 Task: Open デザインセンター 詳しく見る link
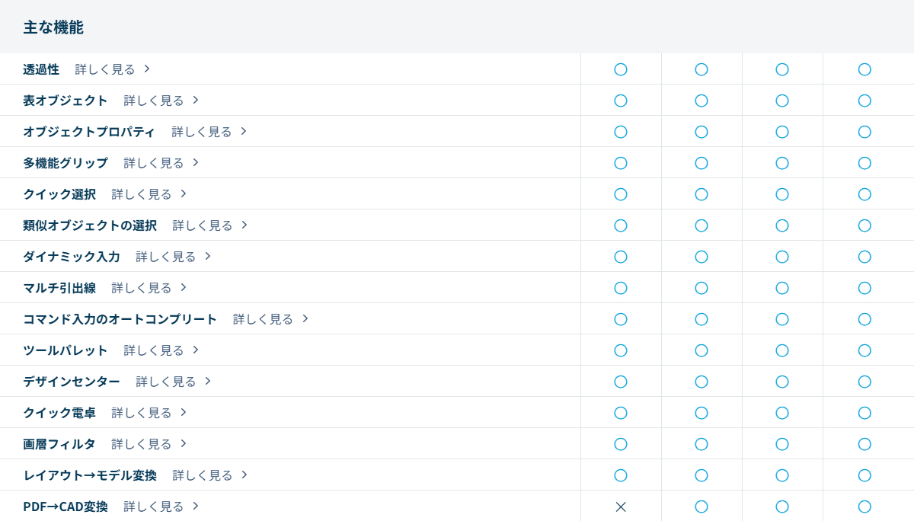(166, 382)
